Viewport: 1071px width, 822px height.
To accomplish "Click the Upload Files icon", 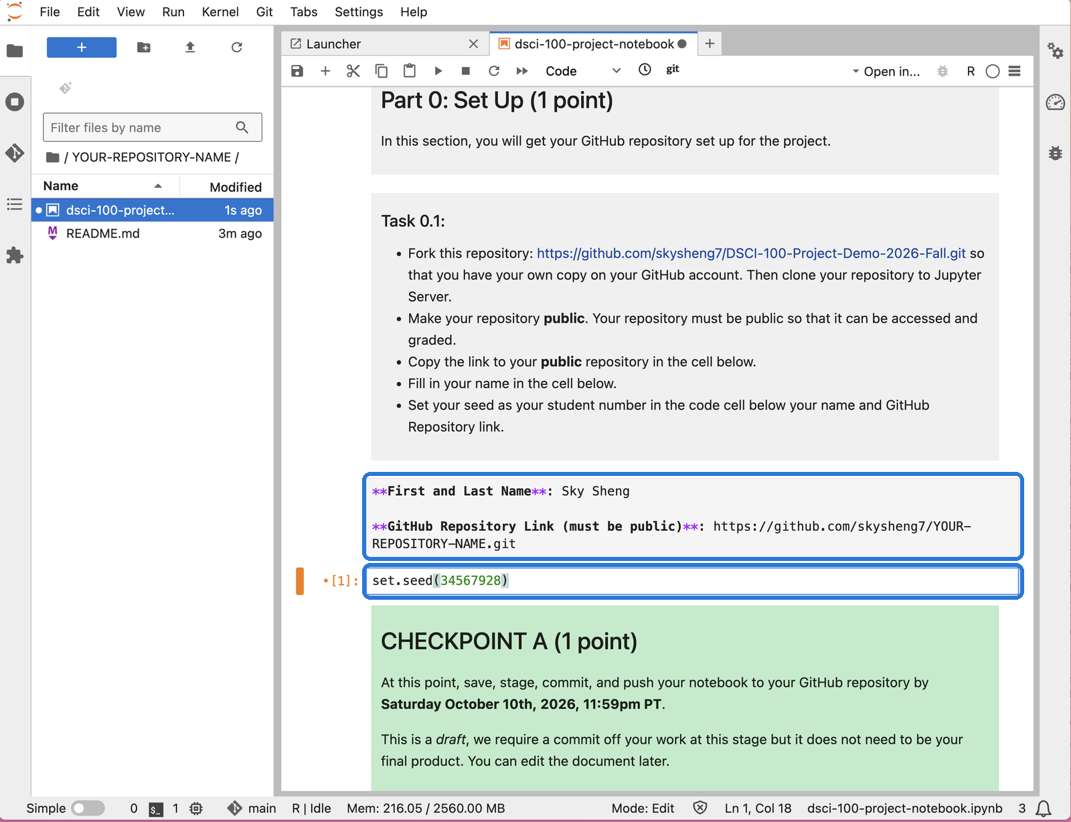I will [x=190, y=48].
